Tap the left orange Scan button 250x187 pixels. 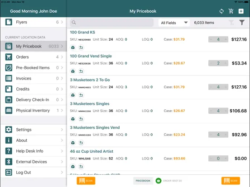[86, 181]
